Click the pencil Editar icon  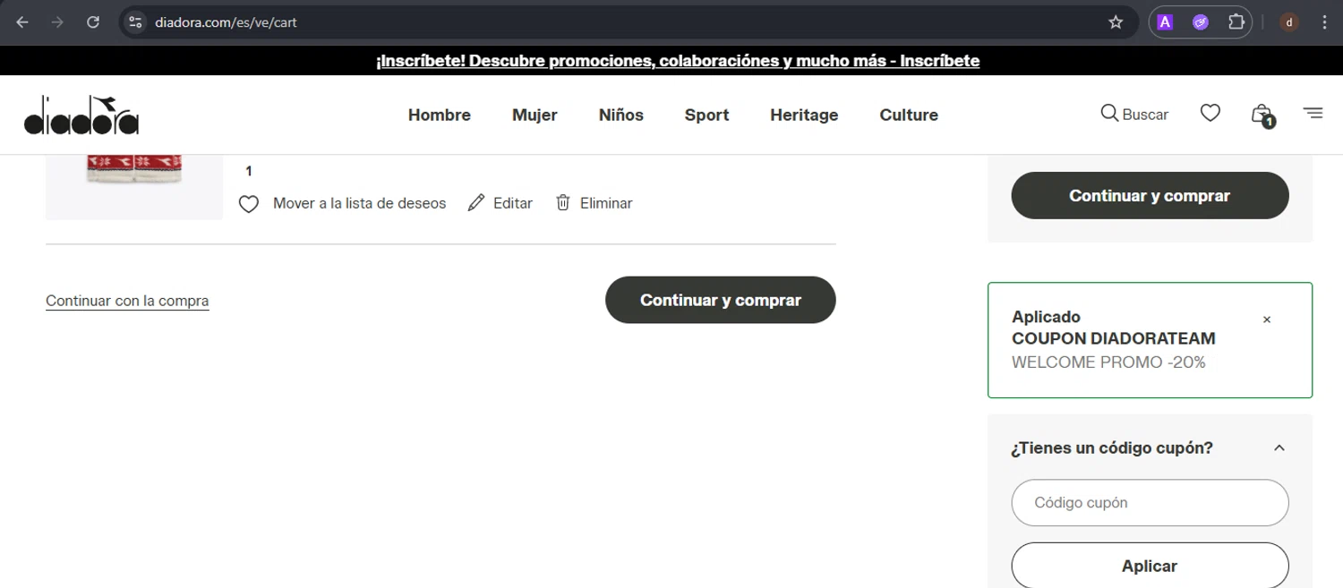pos(476,203)
